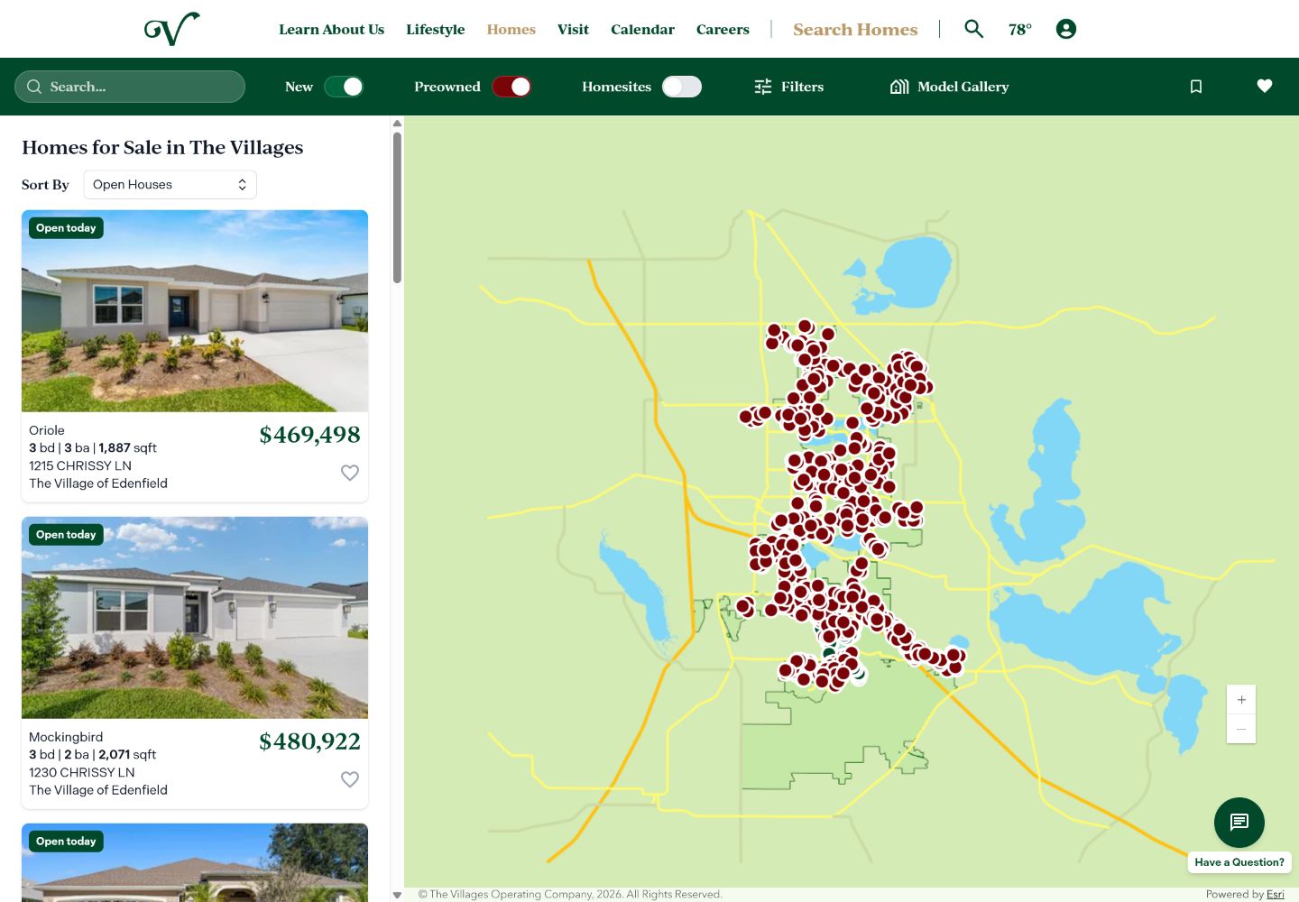Click the listing panel scrollbar thumb

coord(397,207)
